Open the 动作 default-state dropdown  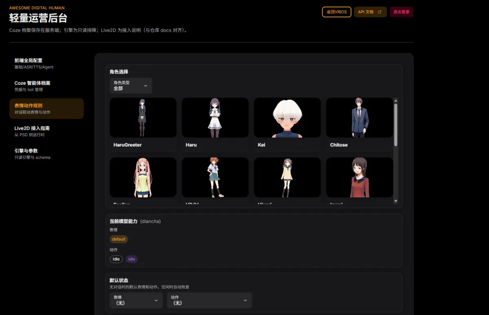click(209, 300)
